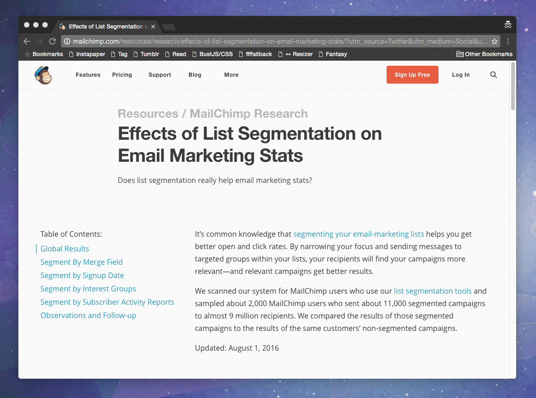Follow the list segmentation tools link
This screenshot has width=536, height=398.
(433, 291)
